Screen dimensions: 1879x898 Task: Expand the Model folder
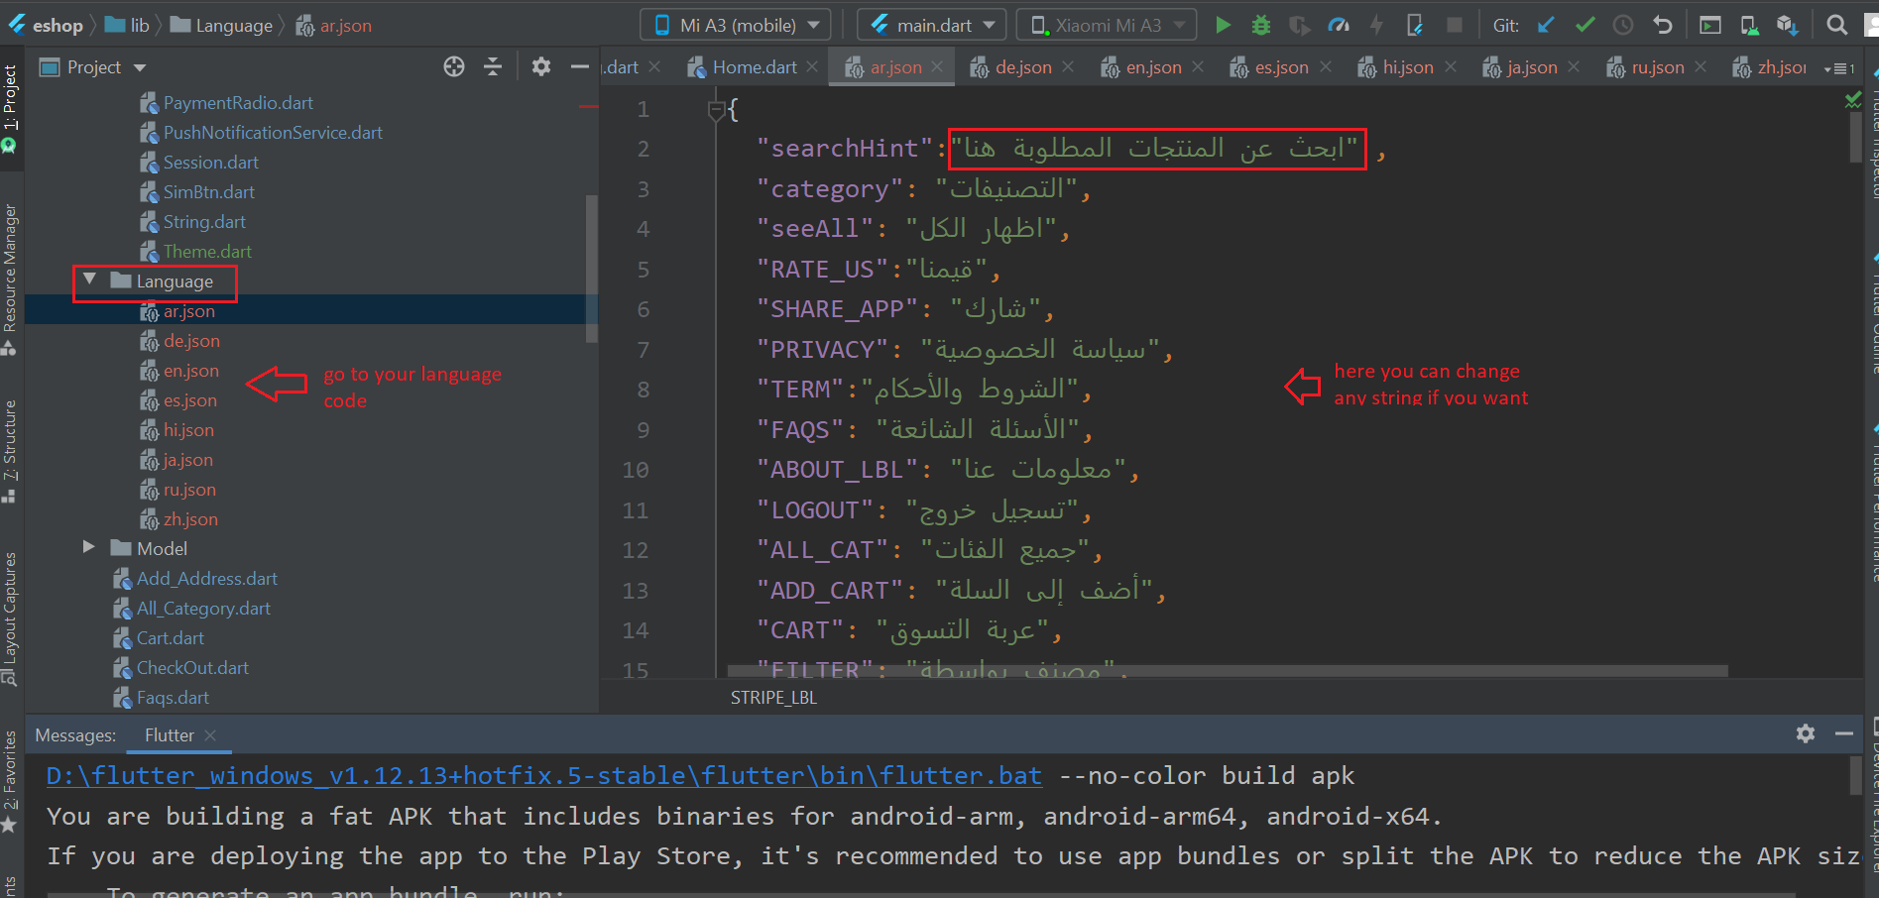click(89, 547)
